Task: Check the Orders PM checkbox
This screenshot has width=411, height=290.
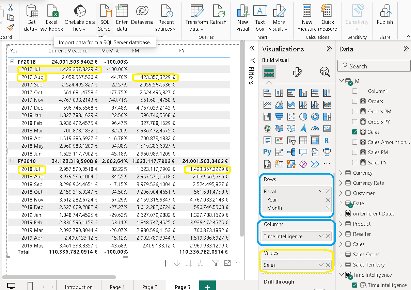Action: coord(355,112)
